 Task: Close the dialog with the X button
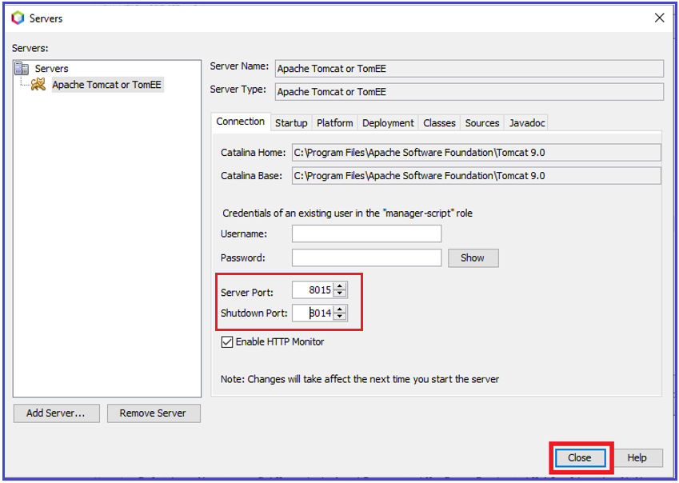coord(659,18)
